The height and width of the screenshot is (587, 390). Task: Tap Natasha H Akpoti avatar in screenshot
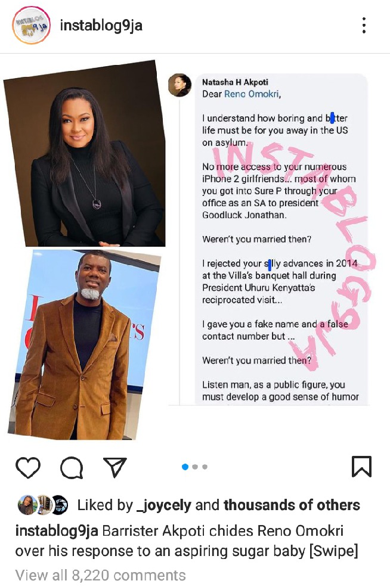click(x=180, y=85)
